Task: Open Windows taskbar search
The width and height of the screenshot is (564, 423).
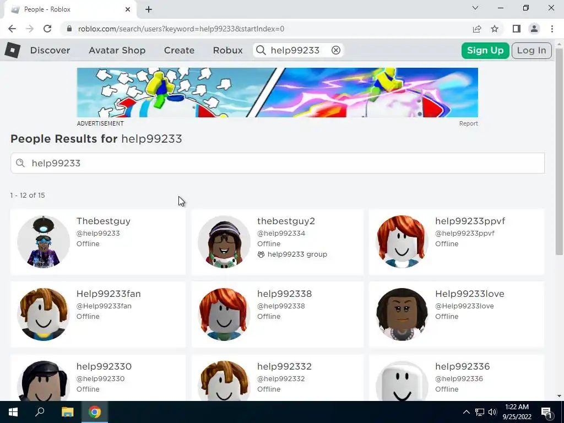Action: pyautogui.click(x=40, y=412)
